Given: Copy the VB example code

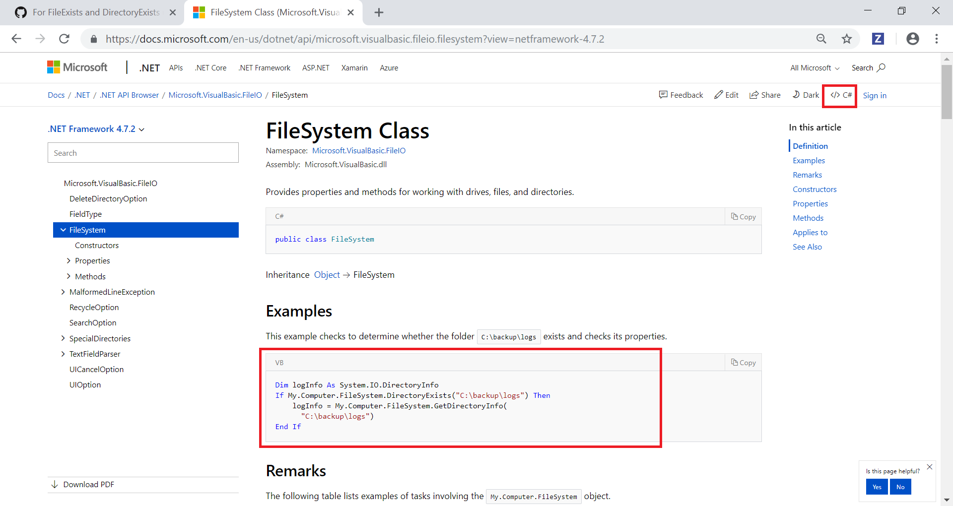Looking at the screenshot, I should coord(743,362).
